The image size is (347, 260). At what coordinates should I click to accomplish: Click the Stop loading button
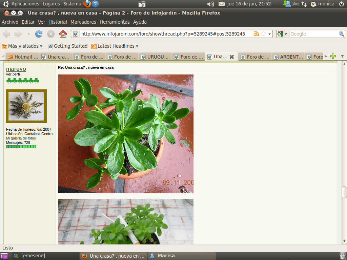pyautogui.click(x=51, y=34)
